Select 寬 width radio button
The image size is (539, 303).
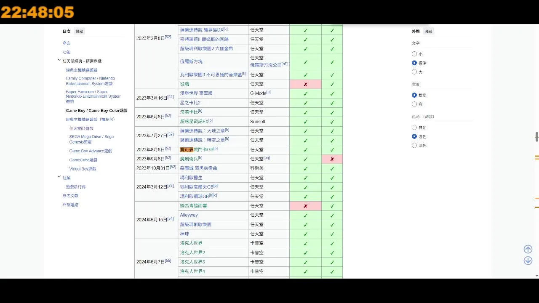point(414,104)
